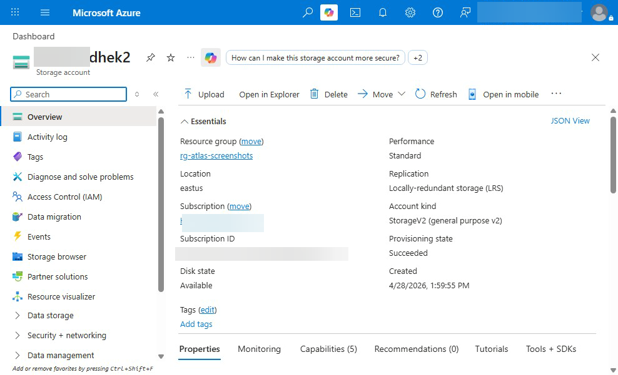This screenshot has height=375, width=618.
Task: Click the Upload toolbar button
Action: click(204, 94)
